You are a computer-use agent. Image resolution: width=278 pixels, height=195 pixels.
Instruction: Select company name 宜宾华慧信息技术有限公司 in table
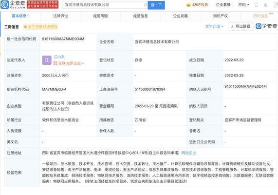(x=157, y=42)
